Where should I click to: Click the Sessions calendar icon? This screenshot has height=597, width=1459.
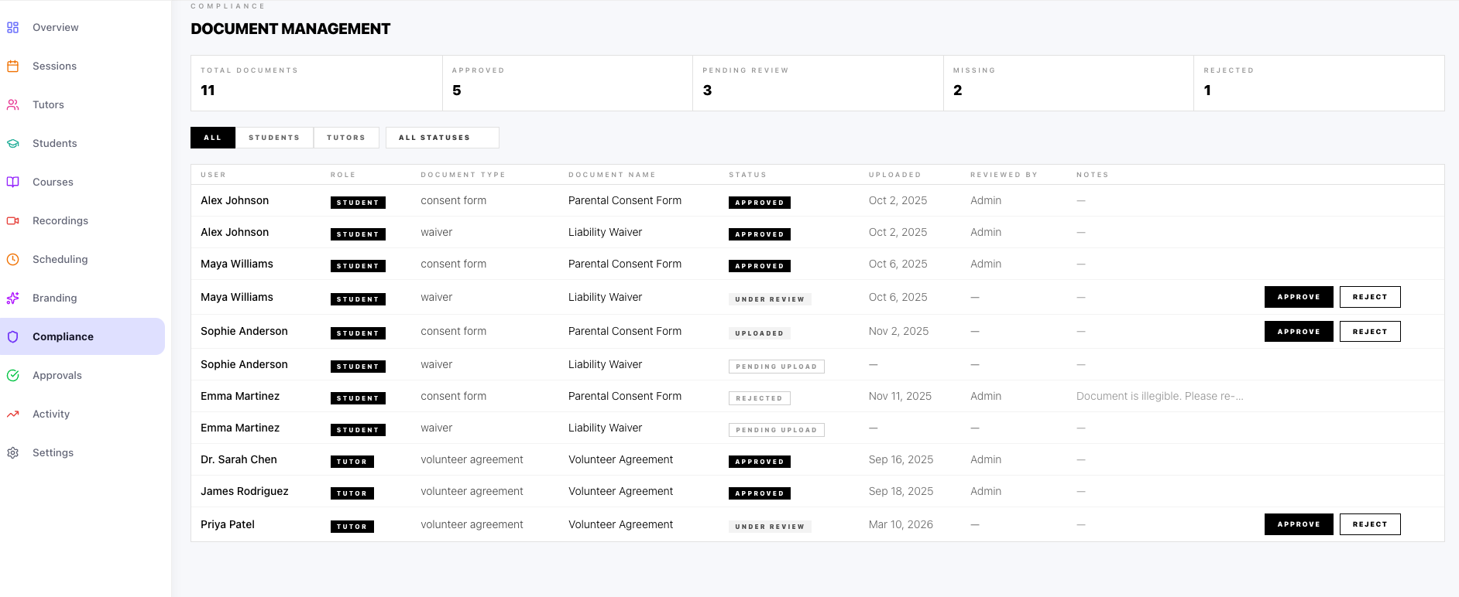click(x=12, y=67)
